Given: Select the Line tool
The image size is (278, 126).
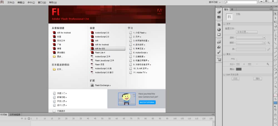Looking at the screenshot, I should [275, 43].
